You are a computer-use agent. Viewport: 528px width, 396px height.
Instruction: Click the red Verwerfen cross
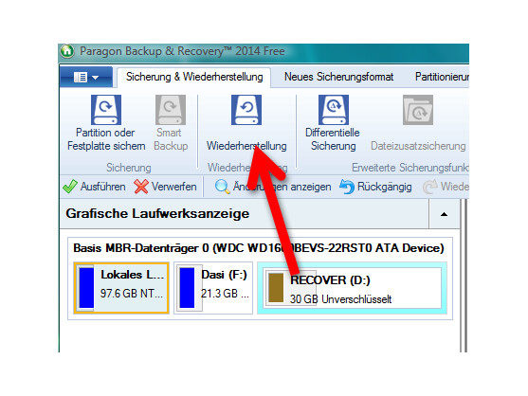[140, 187]
